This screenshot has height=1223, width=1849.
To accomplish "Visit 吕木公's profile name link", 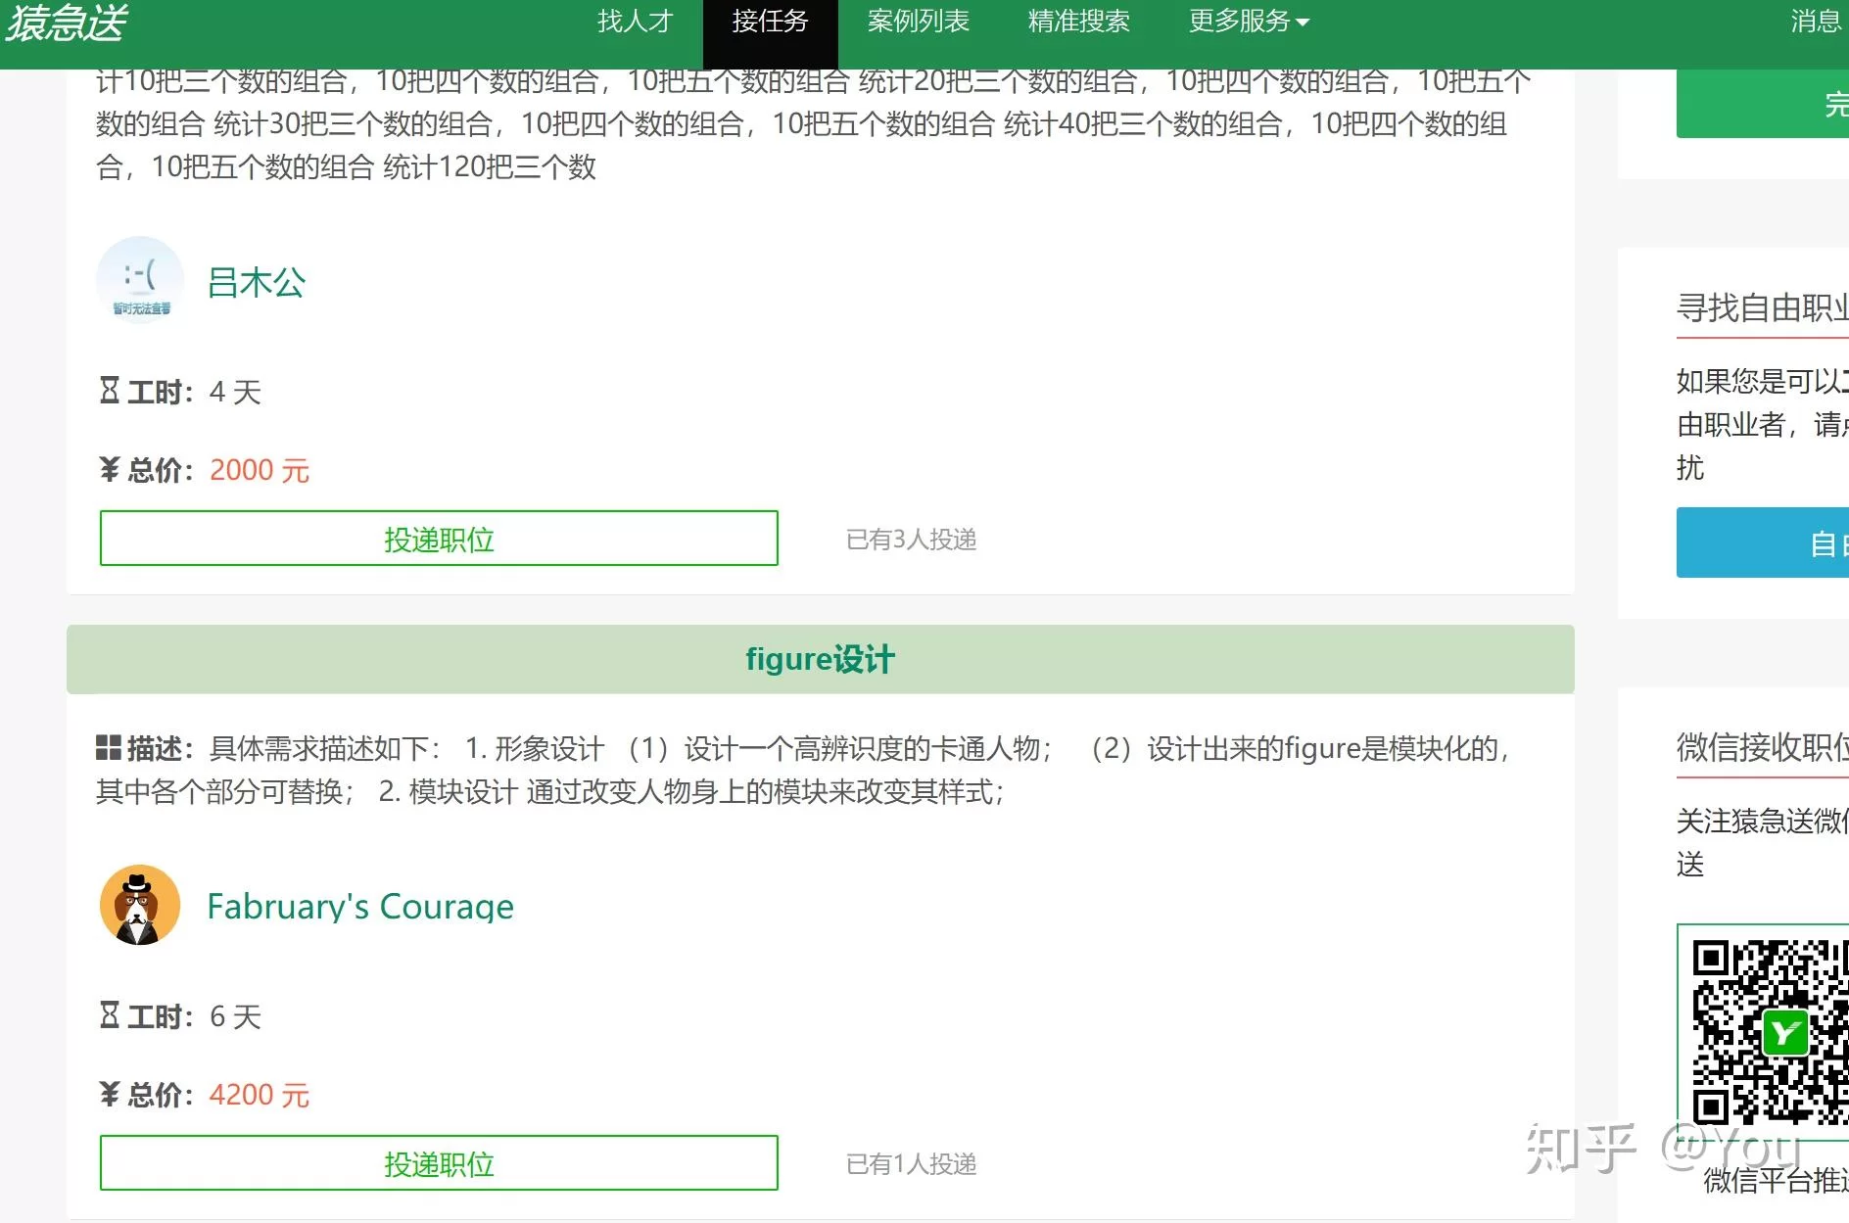I will [x=257, y=282].
